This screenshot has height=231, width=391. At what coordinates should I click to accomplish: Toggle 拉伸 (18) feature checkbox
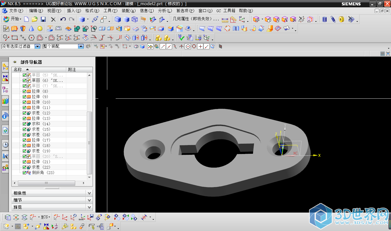pyautogui.click(x=24, y=146)
